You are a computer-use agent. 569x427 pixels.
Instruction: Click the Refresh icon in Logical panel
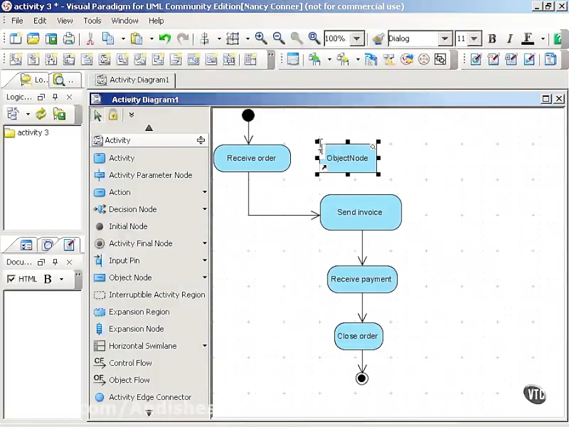41,114
